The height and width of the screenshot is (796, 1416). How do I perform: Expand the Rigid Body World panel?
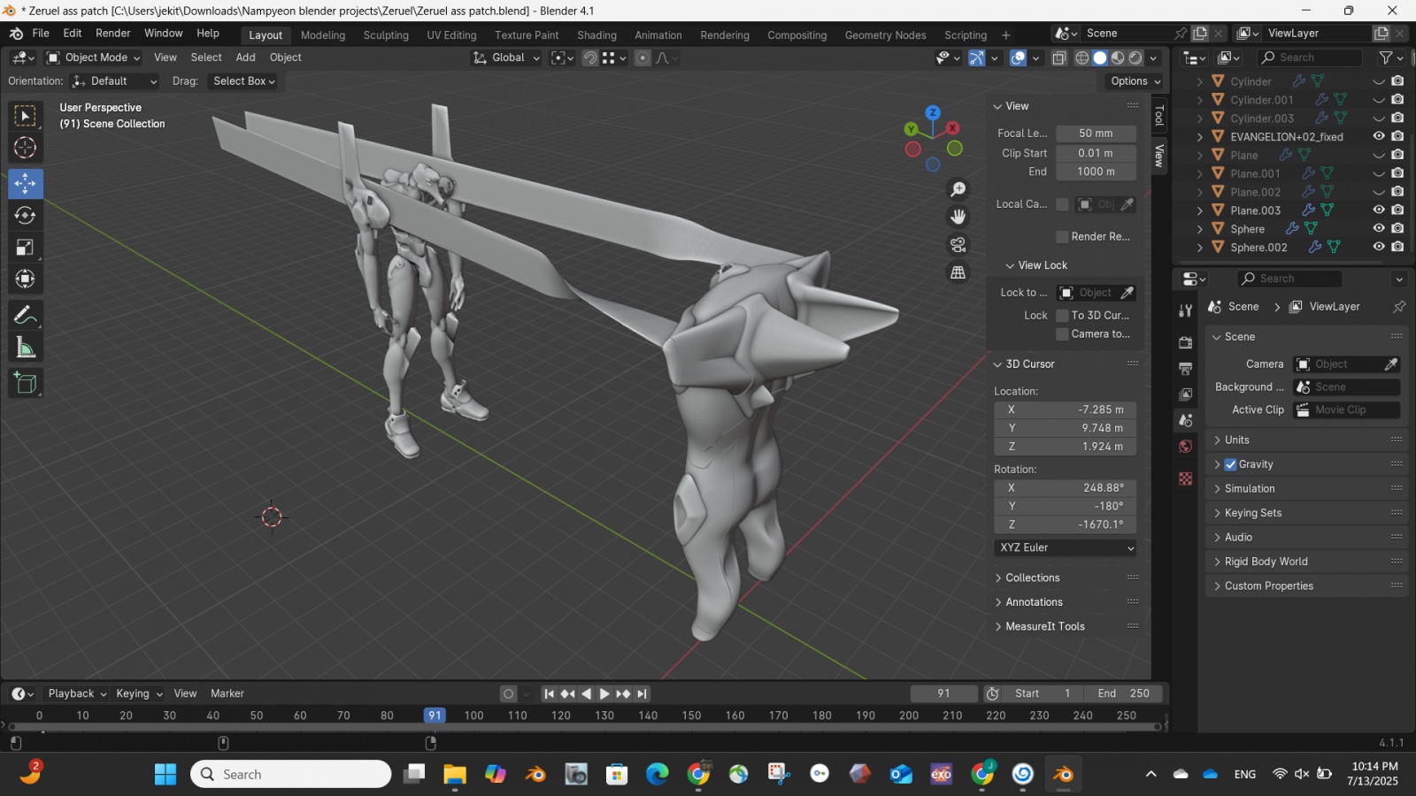1266,562
